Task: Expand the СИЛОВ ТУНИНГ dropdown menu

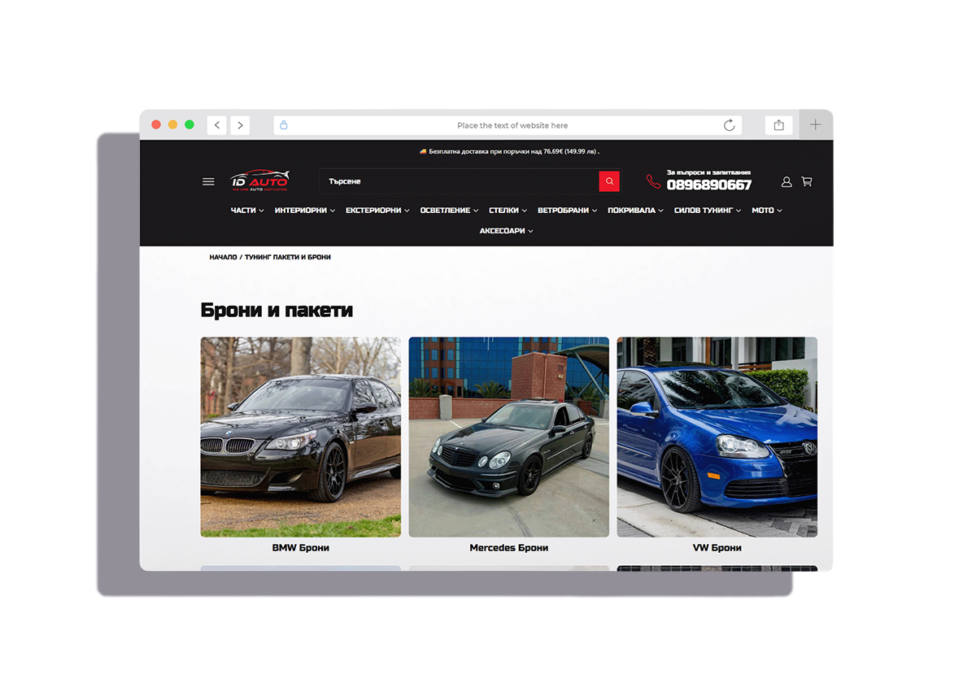Action: [x=708, y=211]
